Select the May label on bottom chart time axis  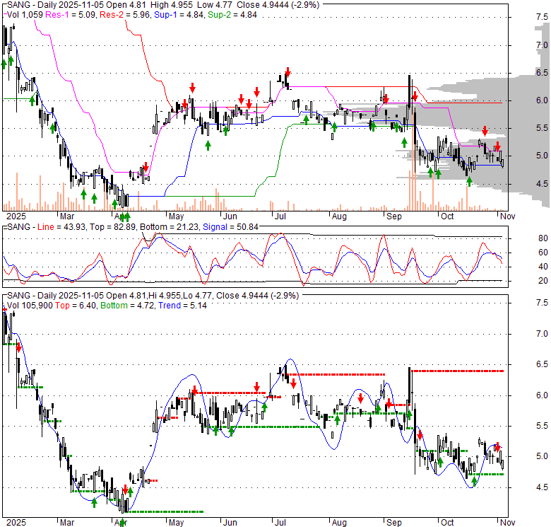176,523
